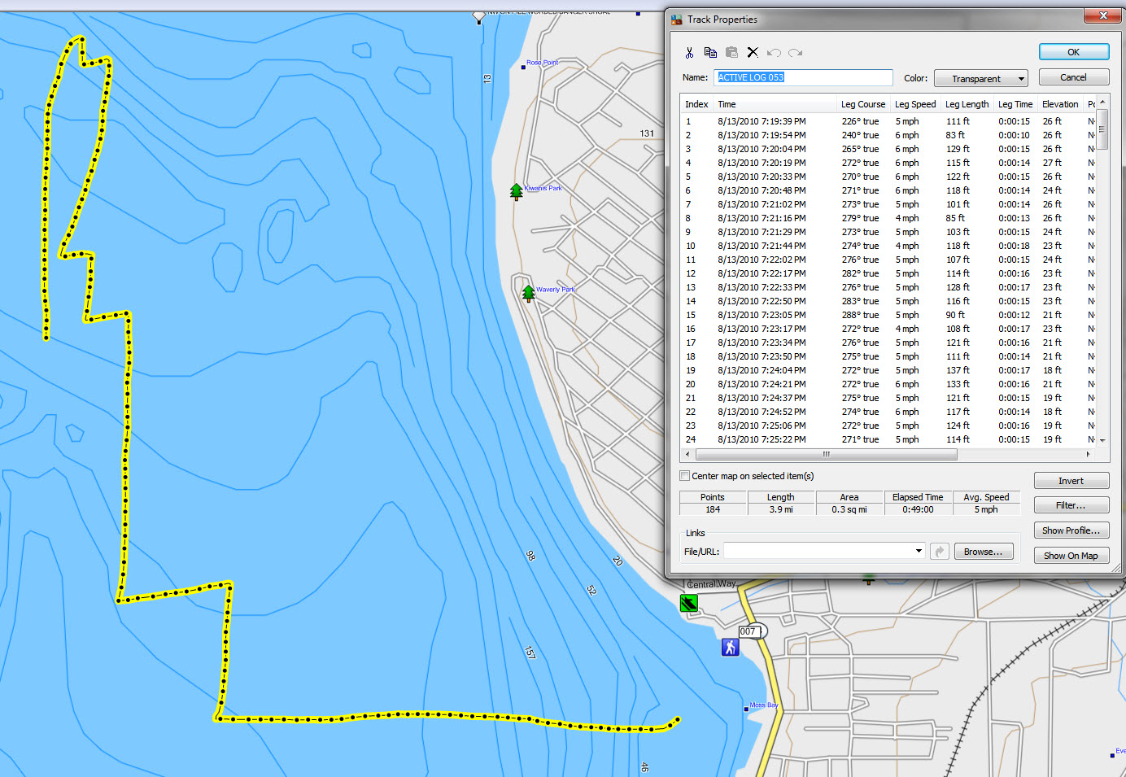
Task: Delete selected points with X icon
Action: [x=753, y=53]
